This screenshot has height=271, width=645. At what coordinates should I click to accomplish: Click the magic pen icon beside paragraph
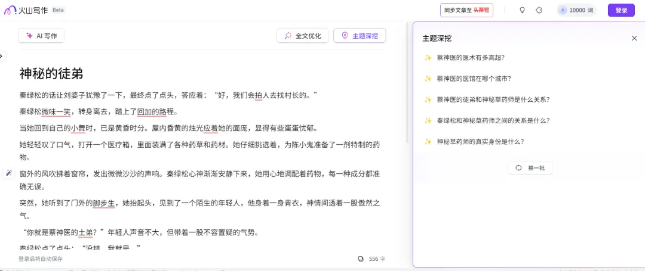[x=8, y=173]
